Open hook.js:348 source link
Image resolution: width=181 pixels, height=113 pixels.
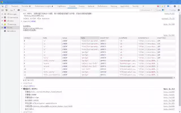click(169, 24)
